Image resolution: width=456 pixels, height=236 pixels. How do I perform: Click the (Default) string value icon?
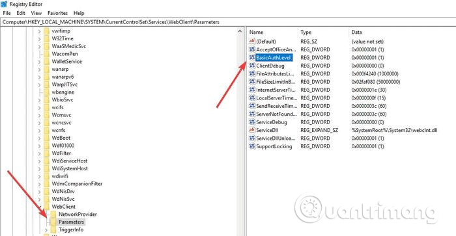pyautogui.click(x=252, y=41)
